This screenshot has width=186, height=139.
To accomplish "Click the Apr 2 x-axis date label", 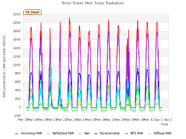I will pos(168,120).
